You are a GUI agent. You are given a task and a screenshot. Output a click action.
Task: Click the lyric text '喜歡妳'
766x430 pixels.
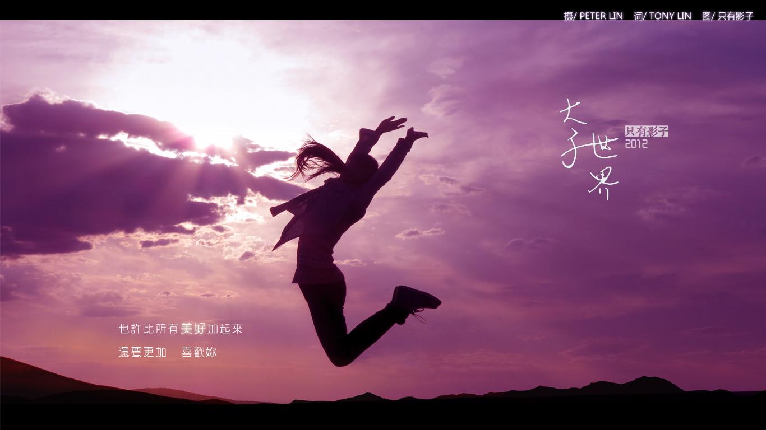(199, 352)
